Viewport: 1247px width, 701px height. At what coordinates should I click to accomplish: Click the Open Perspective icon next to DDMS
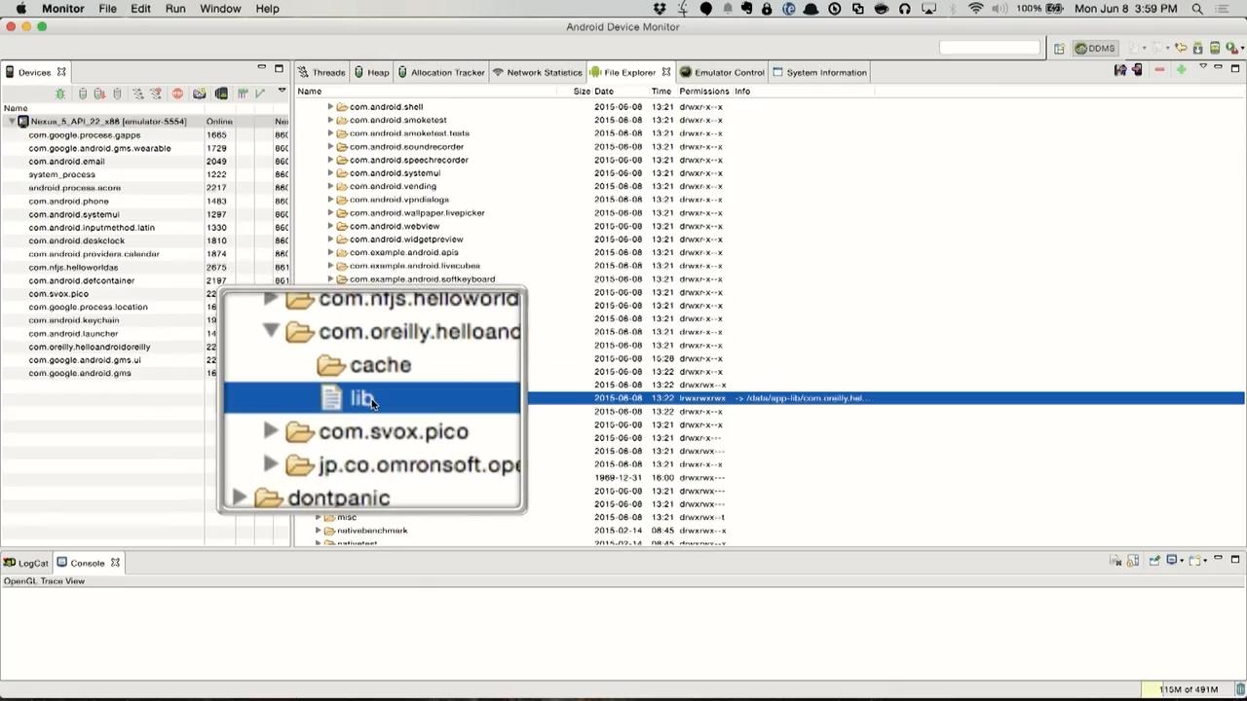click(x=1059, y=49)
